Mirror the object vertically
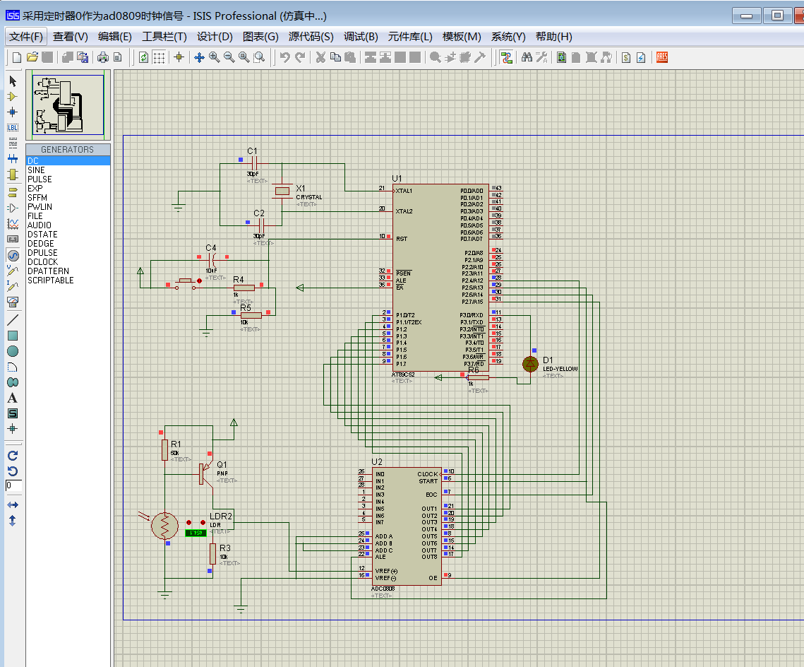The image size is (804, 667). point(13,521)
